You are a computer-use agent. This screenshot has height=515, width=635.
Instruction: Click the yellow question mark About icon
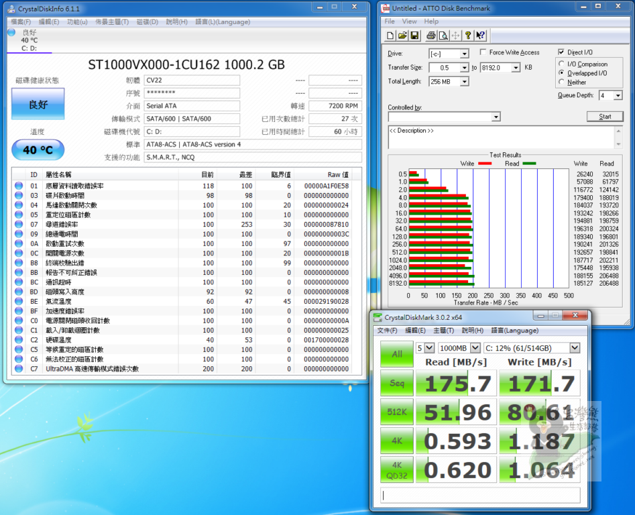[x=468, y=36]
